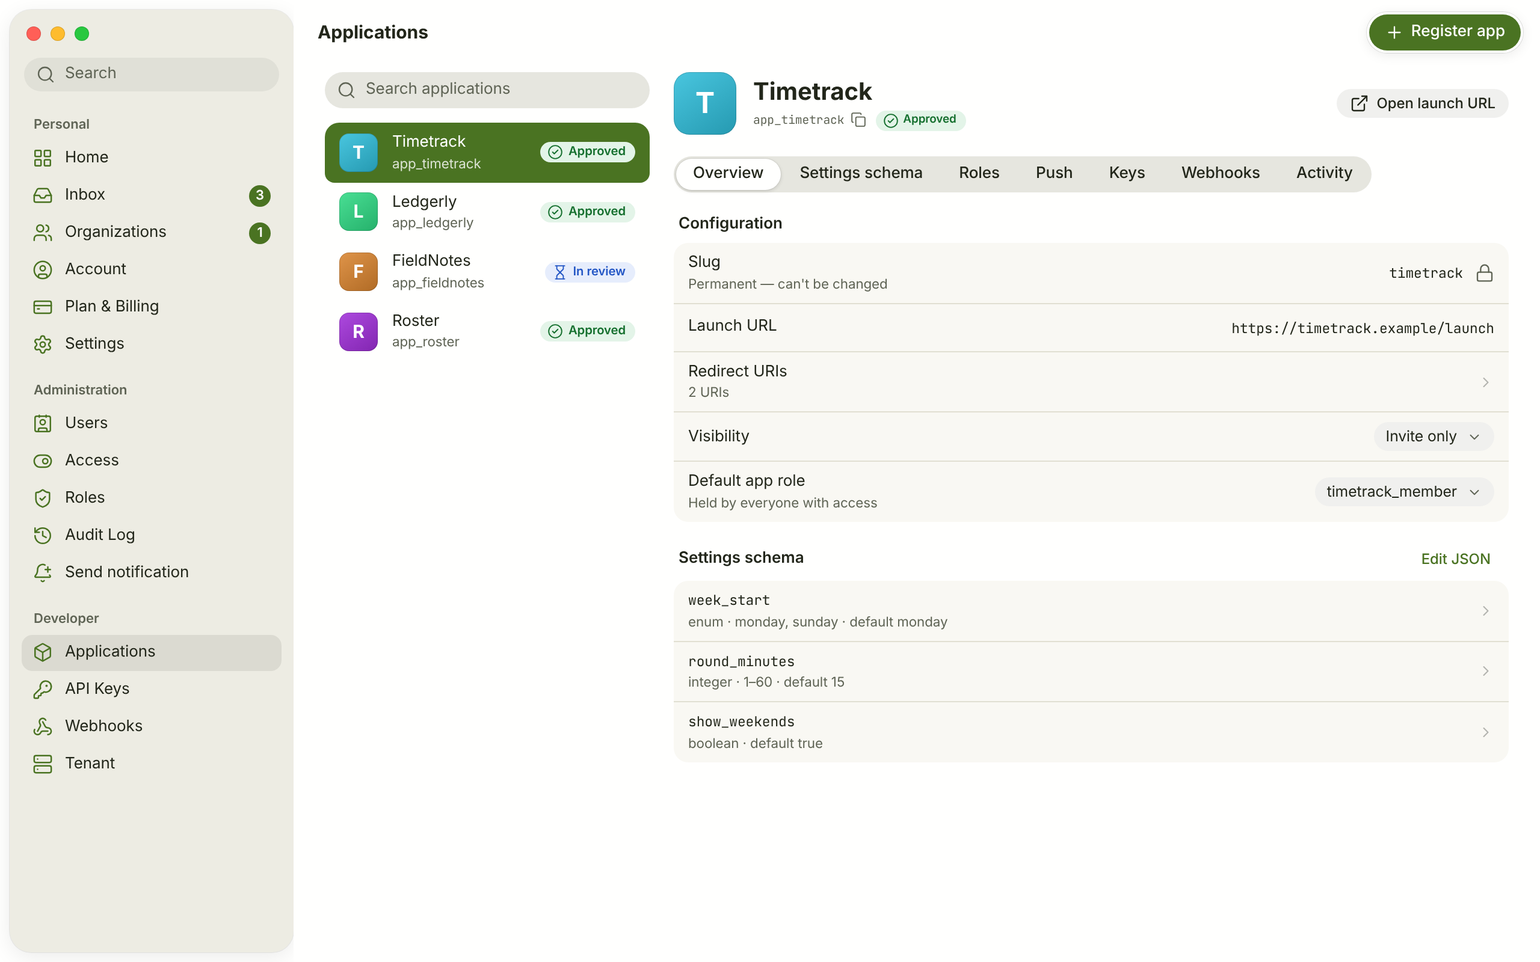Go to Organizations in sidebar
Screen dimensions: 1540x962
(152, 231)
